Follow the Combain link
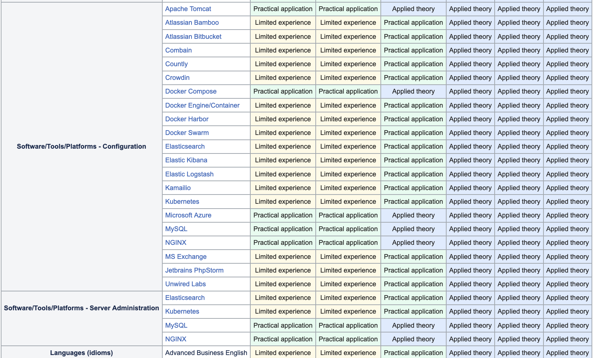593x358 pixels. click(x=178, y=50)
